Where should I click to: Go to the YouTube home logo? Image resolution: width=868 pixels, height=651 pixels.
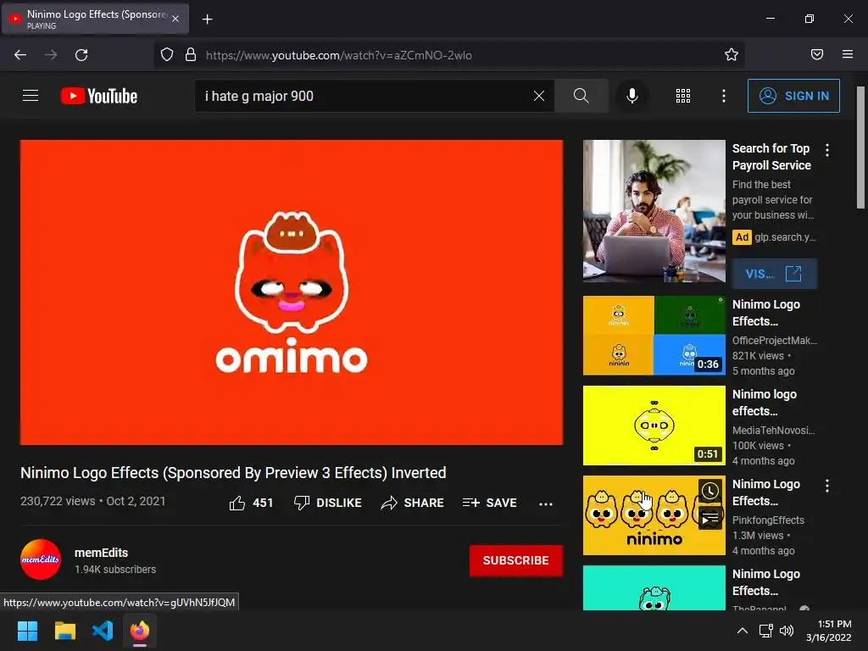coord(99,96)
